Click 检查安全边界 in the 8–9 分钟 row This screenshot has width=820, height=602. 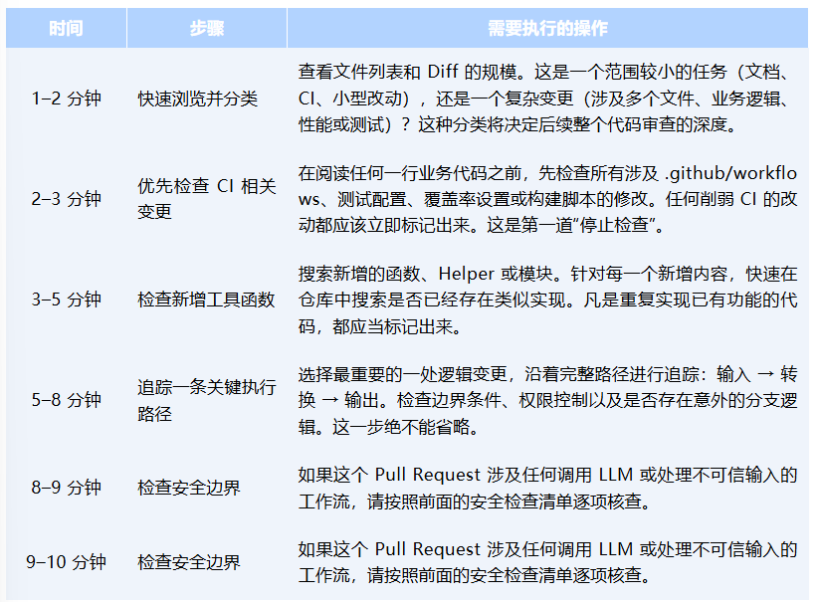189,488
